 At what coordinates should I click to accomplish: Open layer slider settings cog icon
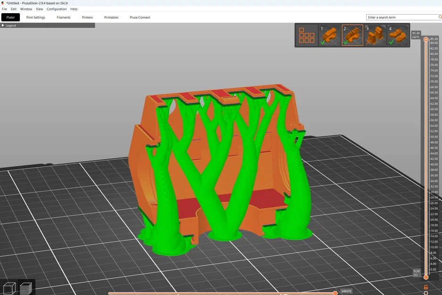(426, 293)
